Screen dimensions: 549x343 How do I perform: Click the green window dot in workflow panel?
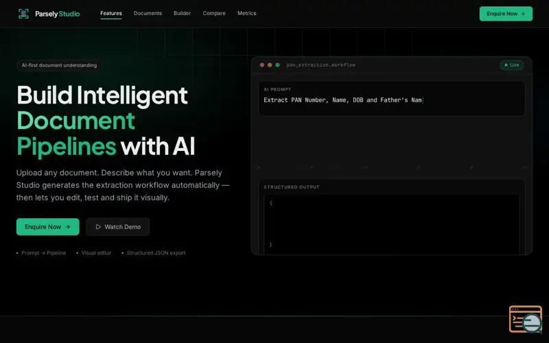278,65
